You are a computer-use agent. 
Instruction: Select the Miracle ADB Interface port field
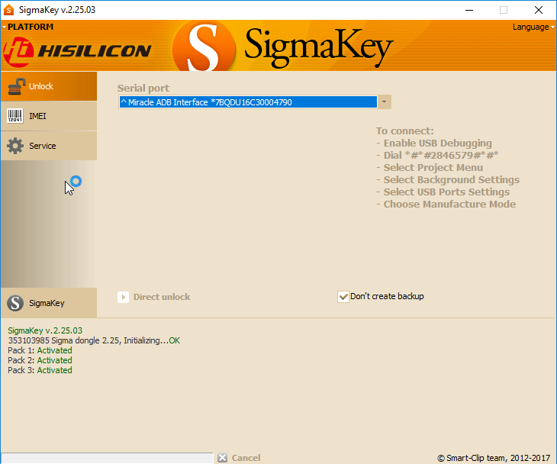[x=248, y=102]
